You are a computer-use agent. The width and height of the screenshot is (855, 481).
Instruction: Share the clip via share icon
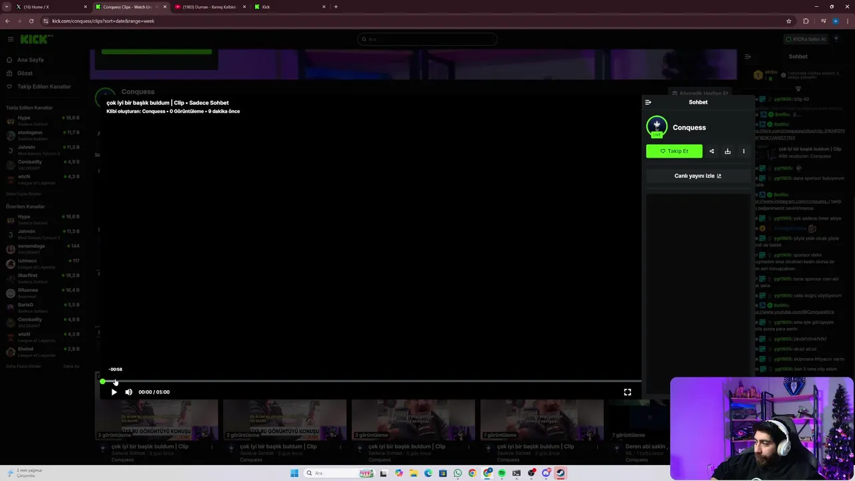click(x=711, y=151)
